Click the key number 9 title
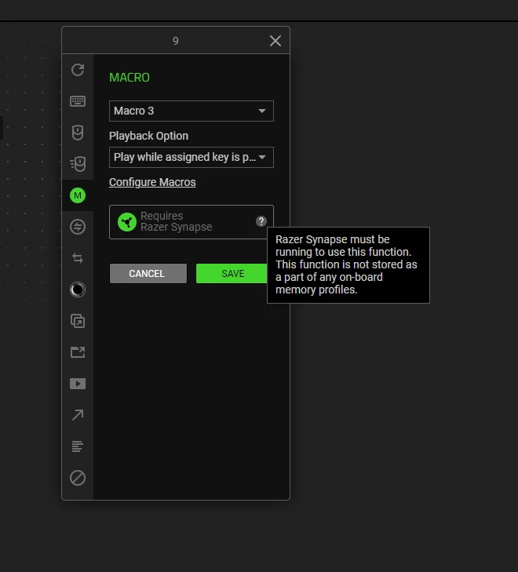The height and width of the screenshot is (572, 518). [x=176, y=41]
